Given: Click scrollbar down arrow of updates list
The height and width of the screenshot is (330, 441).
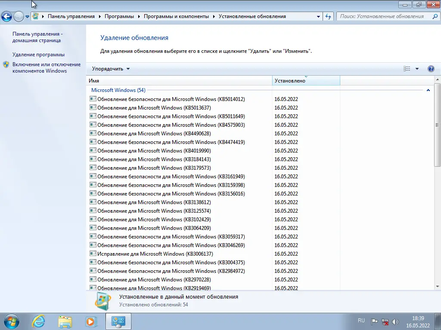Looking at the screenshot, I should [438, 287].
